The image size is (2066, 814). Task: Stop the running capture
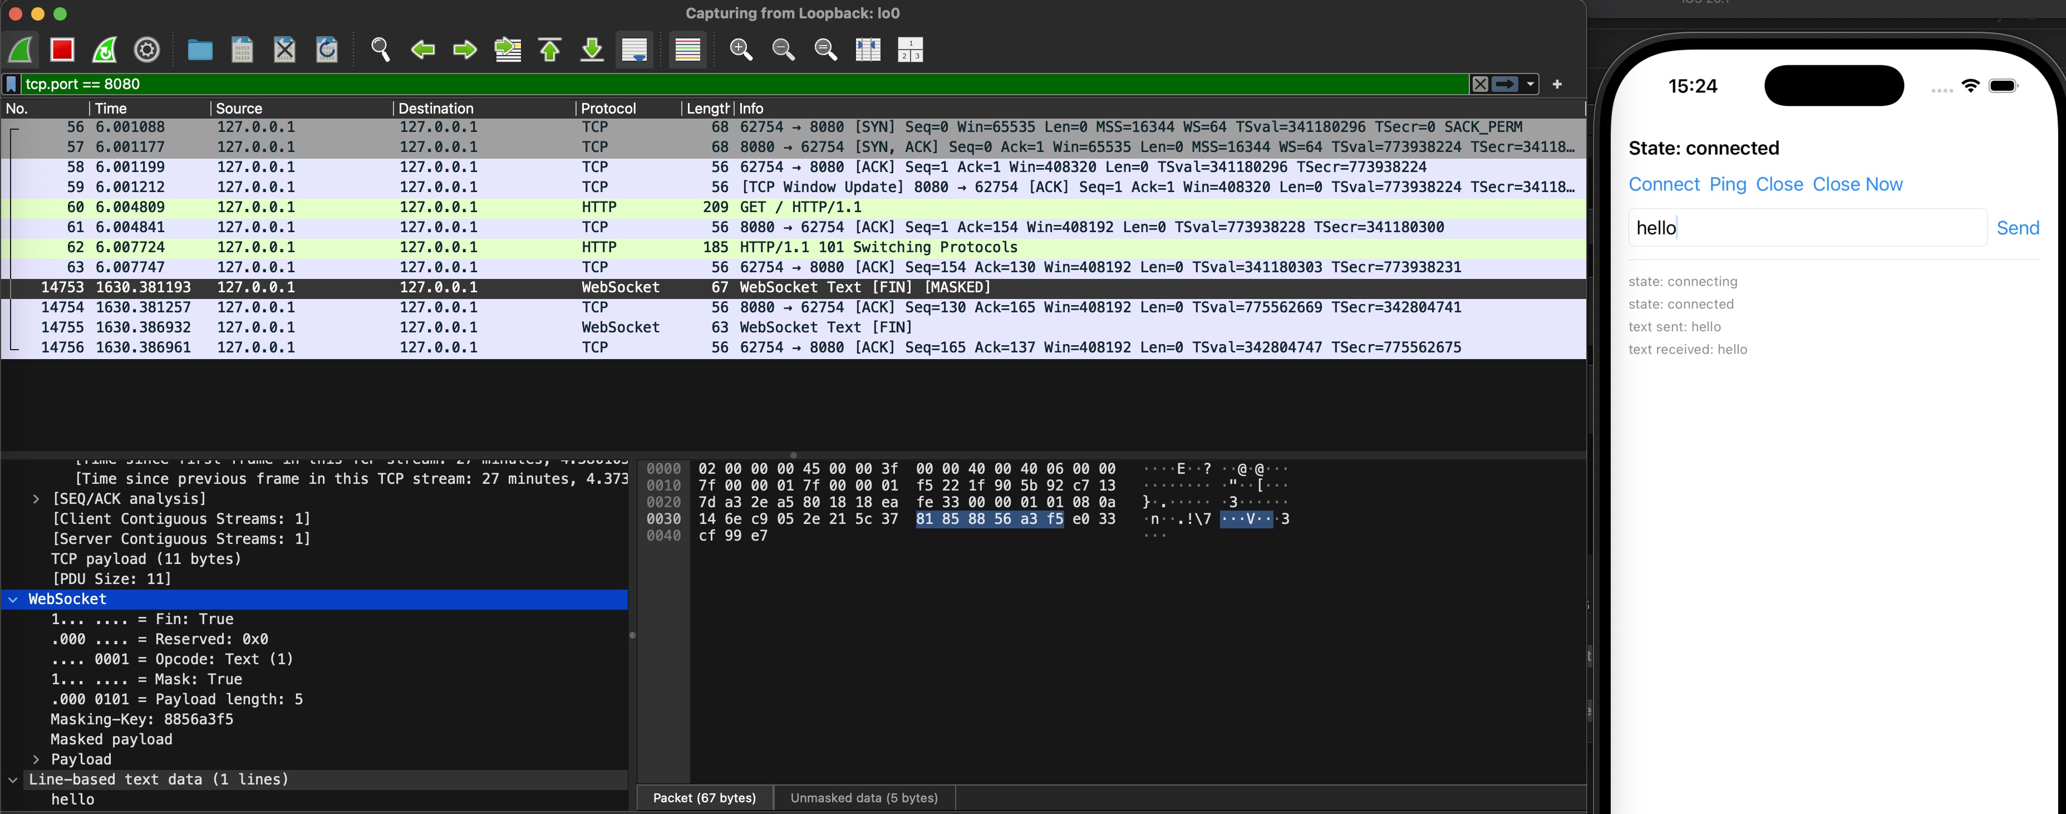tap(62, 50)
